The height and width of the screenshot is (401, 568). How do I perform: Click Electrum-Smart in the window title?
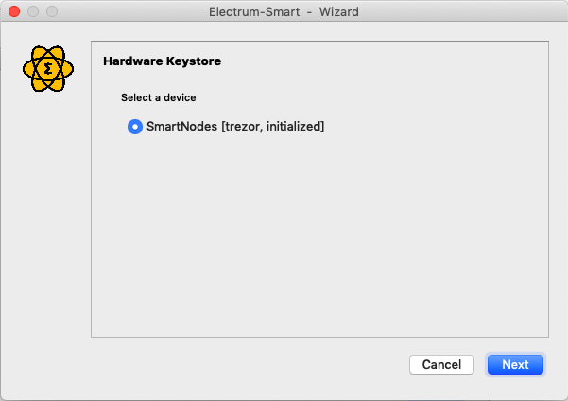(x=254, y=12)
